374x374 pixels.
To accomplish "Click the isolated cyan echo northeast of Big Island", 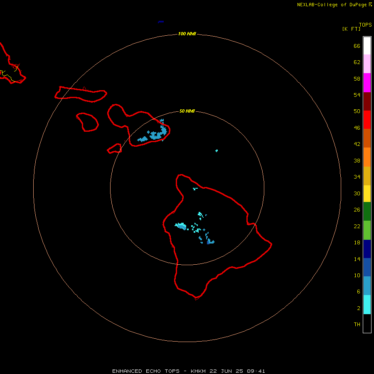I will coord(217,151).
